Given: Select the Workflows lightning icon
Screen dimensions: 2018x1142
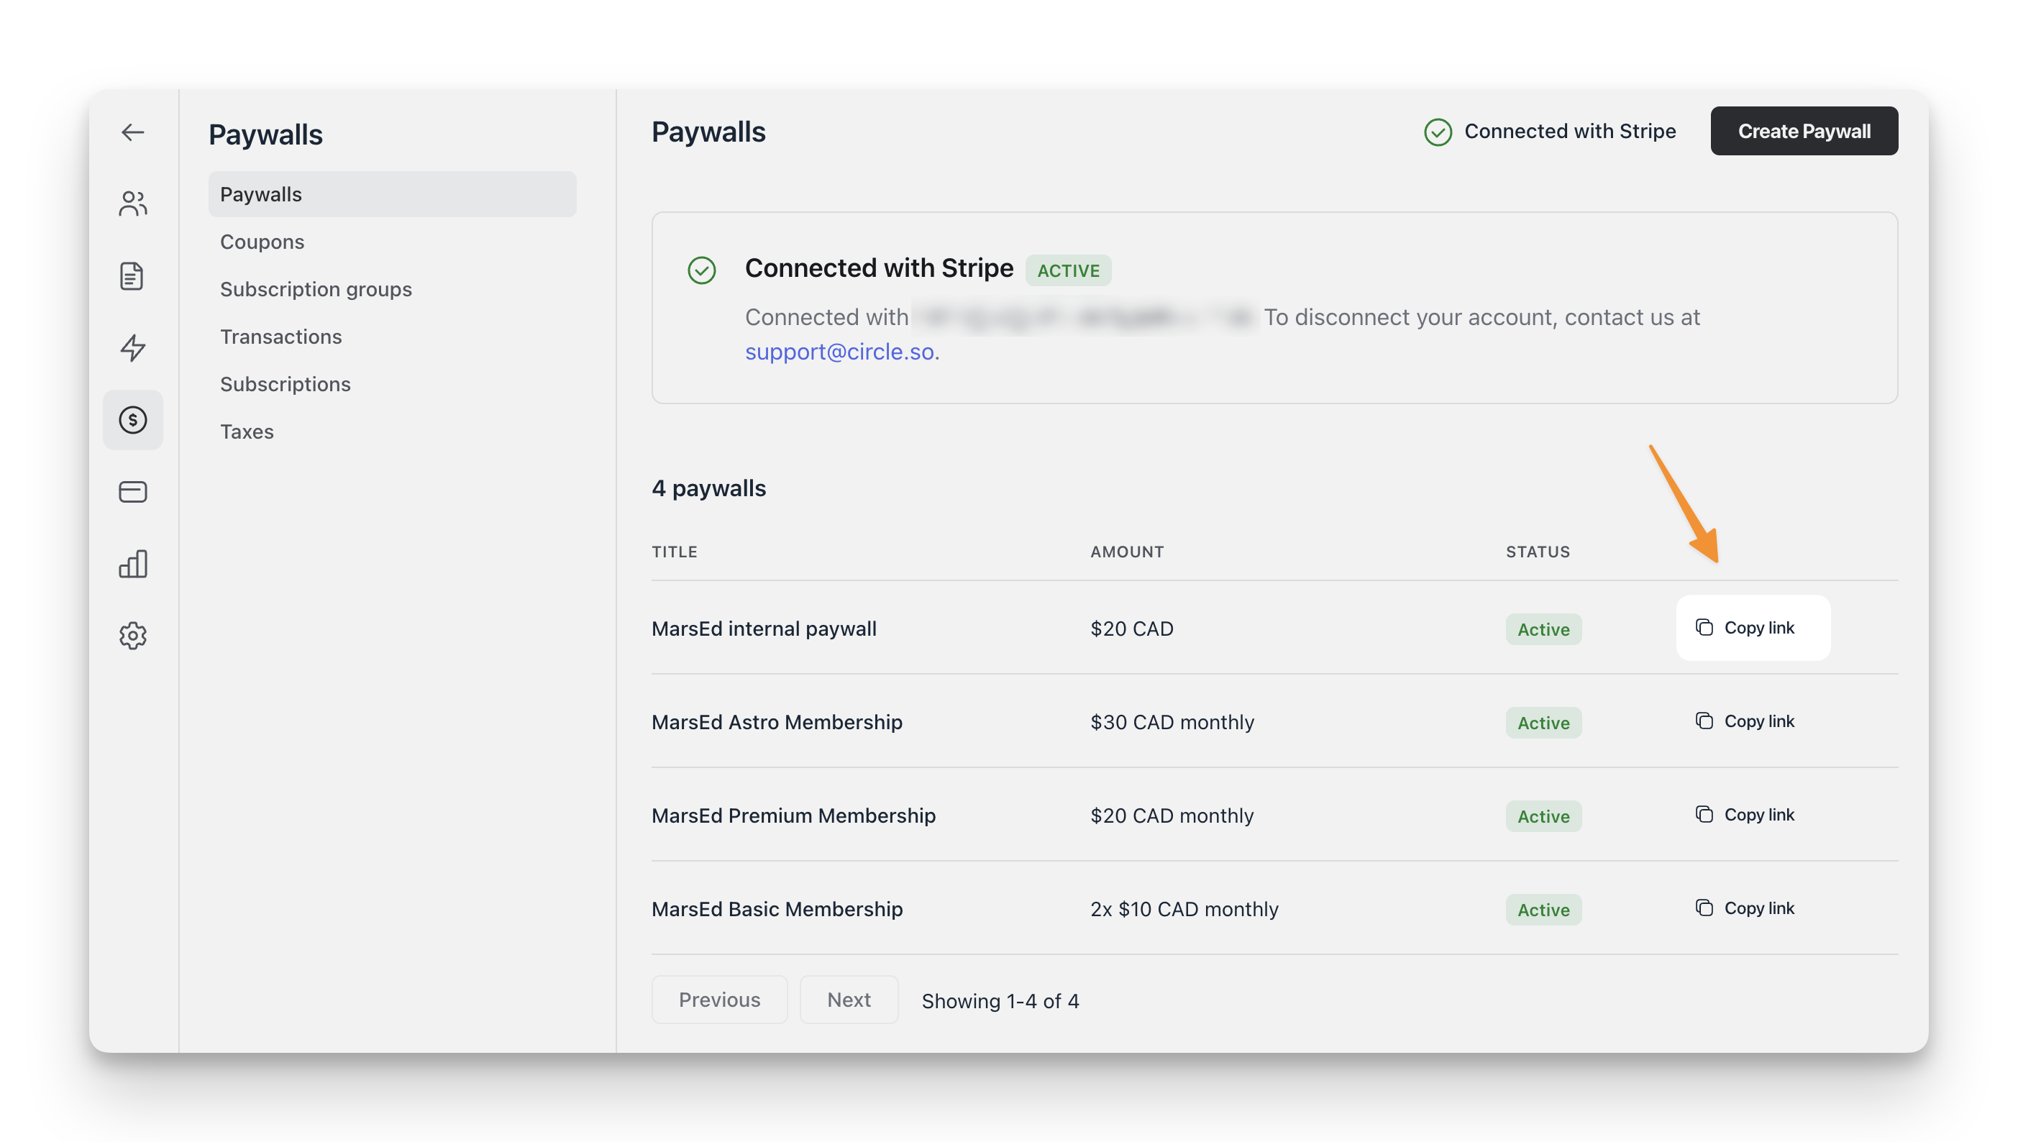Looking at the screenshot, I should coord(132,347).
